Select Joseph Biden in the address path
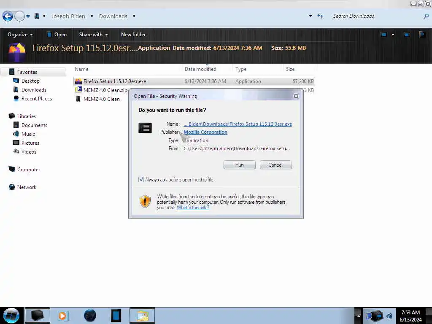 coord(68,16)
